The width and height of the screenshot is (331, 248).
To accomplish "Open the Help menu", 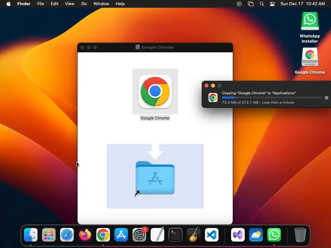I will 120,4.
